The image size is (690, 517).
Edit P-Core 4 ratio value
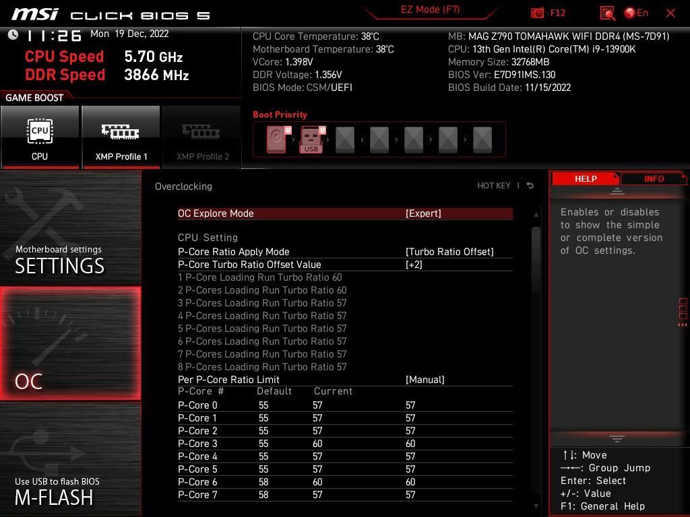click(x=410, y=456)
